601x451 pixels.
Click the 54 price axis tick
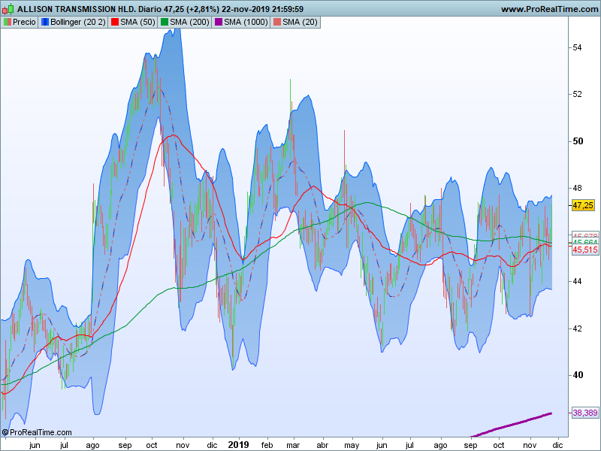tap(577, 47)
